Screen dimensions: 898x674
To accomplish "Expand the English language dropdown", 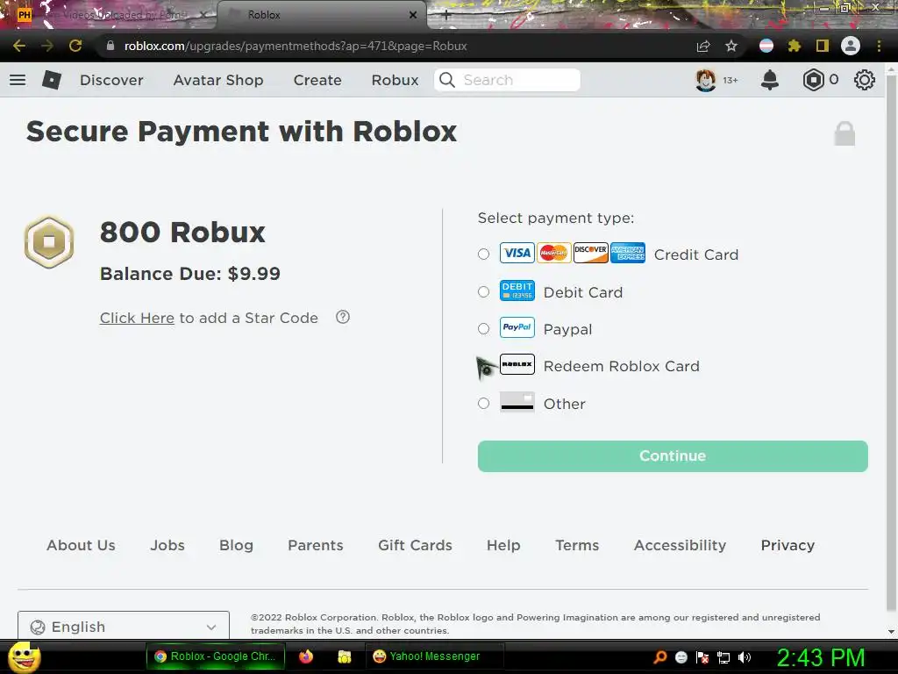I will pyautogui.click(x=124, y=626).
